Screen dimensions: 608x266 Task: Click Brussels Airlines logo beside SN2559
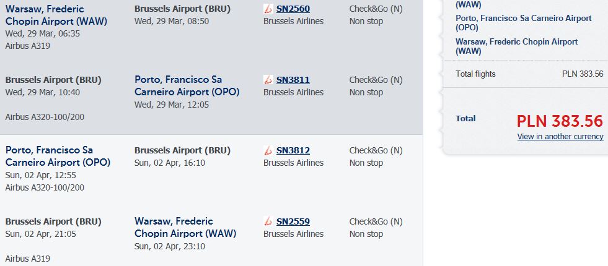pyautogui.click(x=268, y=221)
